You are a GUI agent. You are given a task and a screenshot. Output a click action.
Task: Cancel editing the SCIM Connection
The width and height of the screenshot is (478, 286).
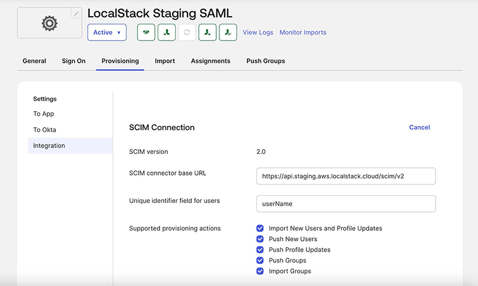click(x=419, y=127)
